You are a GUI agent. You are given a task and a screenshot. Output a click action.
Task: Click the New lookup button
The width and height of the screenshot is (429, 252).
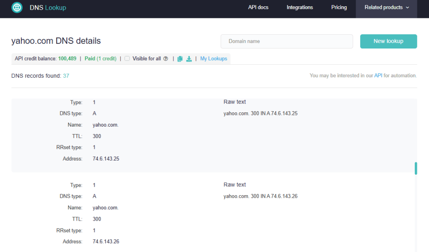pos(388,41)
